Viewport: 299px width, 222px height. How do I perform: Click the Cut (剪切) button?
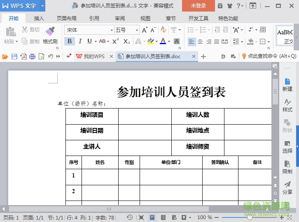point(30,30)
